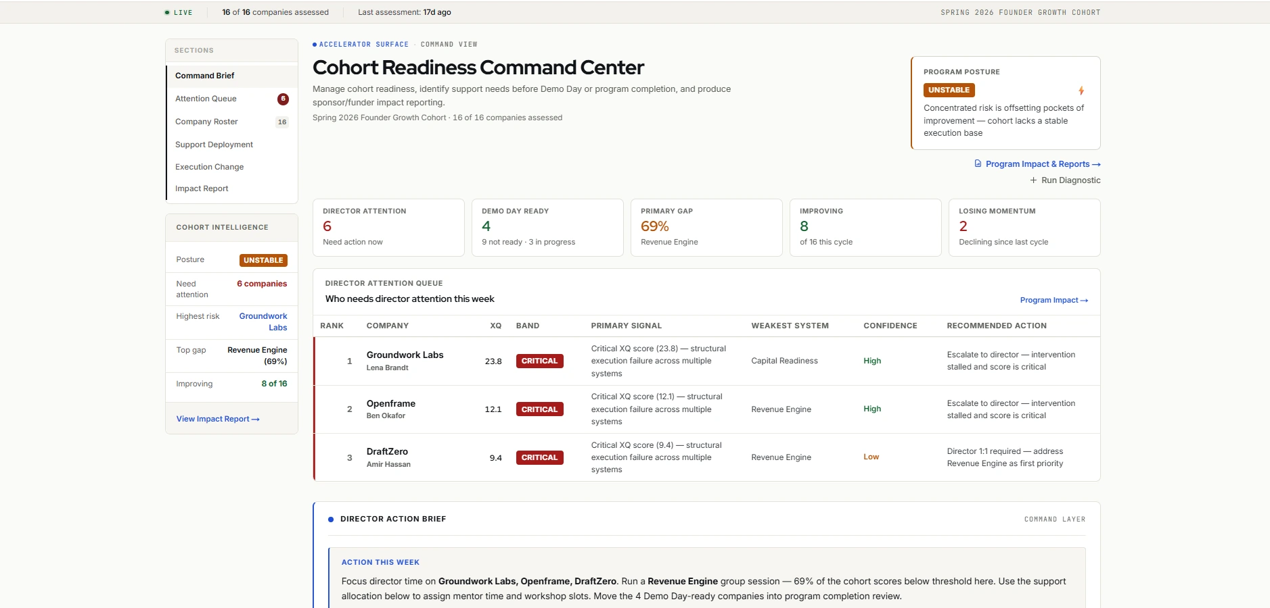
Task: Click the plus icon next to Run Diagnostic
Action: [1033, 180]
